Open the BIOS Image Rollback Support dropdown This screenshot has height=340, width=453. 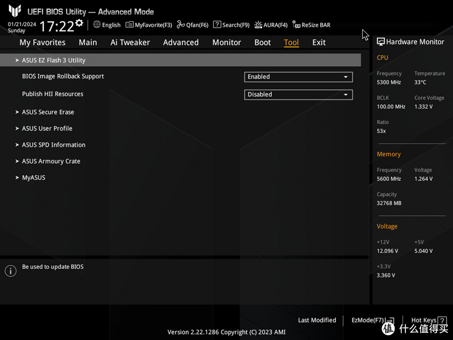tap(299, 77)
